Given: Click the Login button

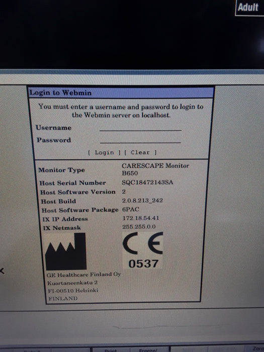Looking at the screenshot, I should point(104,153).
